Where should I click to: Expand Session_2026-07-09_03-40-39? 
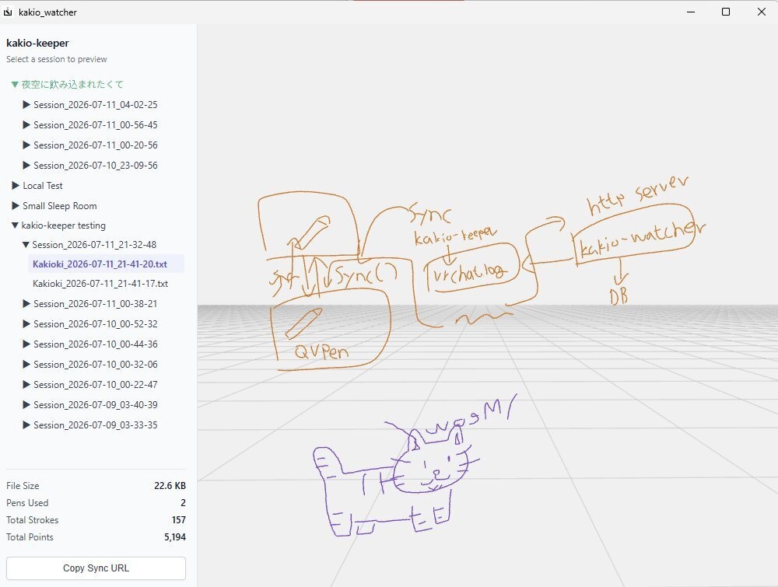tap(90, 404)
